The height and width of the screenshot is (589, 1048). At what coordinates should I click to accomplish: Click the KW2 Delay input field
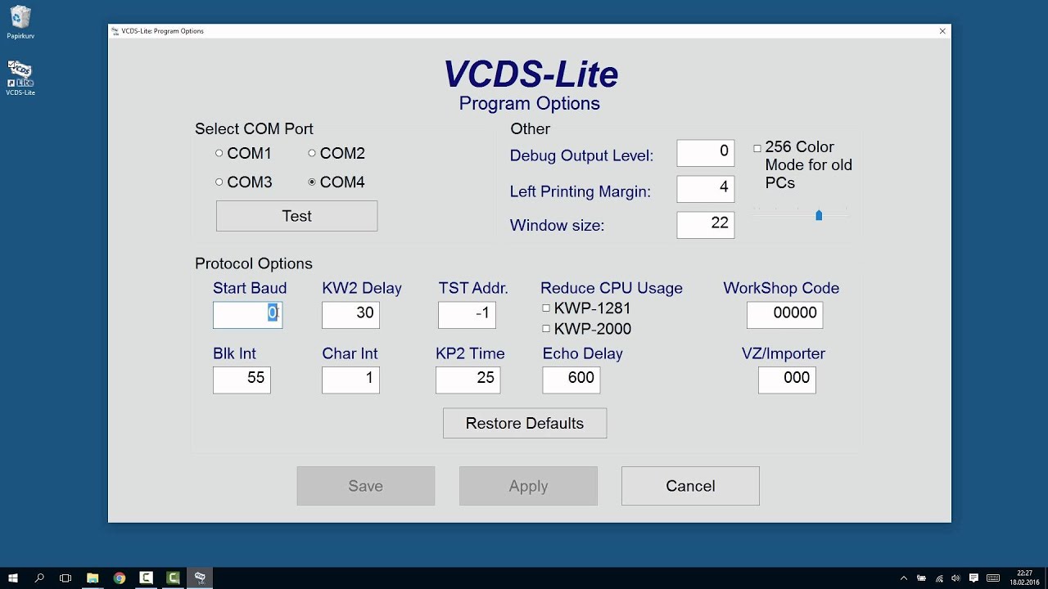(350, 315)
